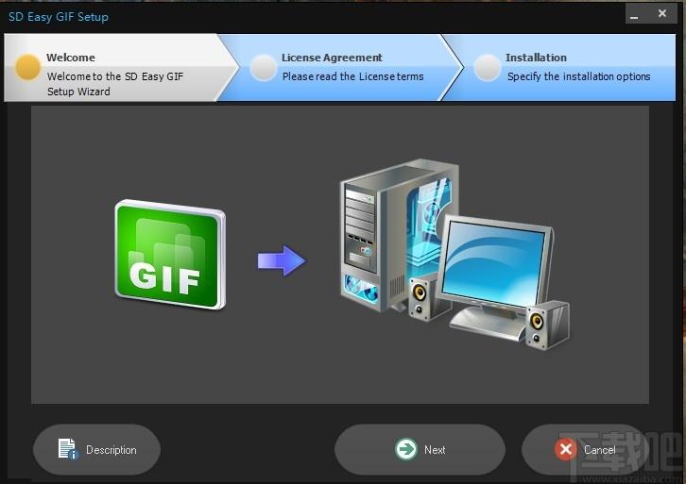This screenshot has height=484, width=686.
Task: Click 'Please read the License terms' text
Action: tap(352, 76)
